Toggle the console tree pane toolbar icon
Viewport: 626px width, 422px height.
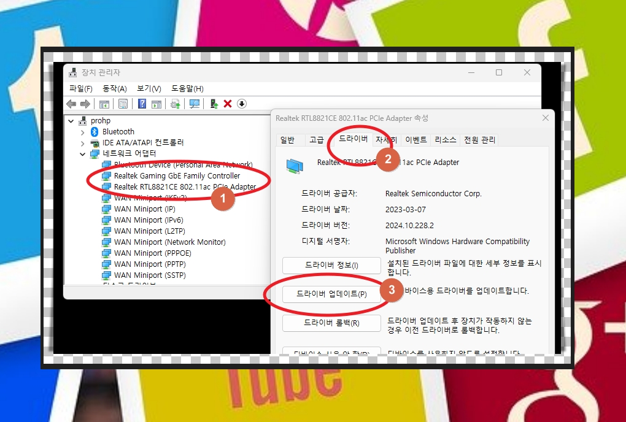tap(104, 104)
